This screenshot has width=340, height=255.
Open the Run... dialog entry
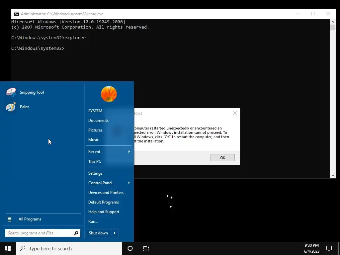click(x=93, y=221)
